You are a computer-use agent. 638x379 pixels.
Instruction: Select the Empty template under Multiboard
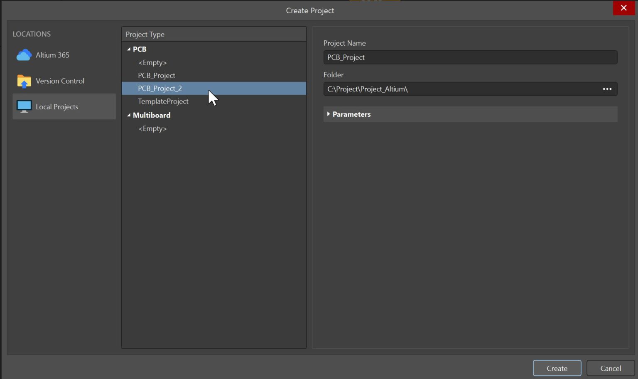[x=152, y=128]
